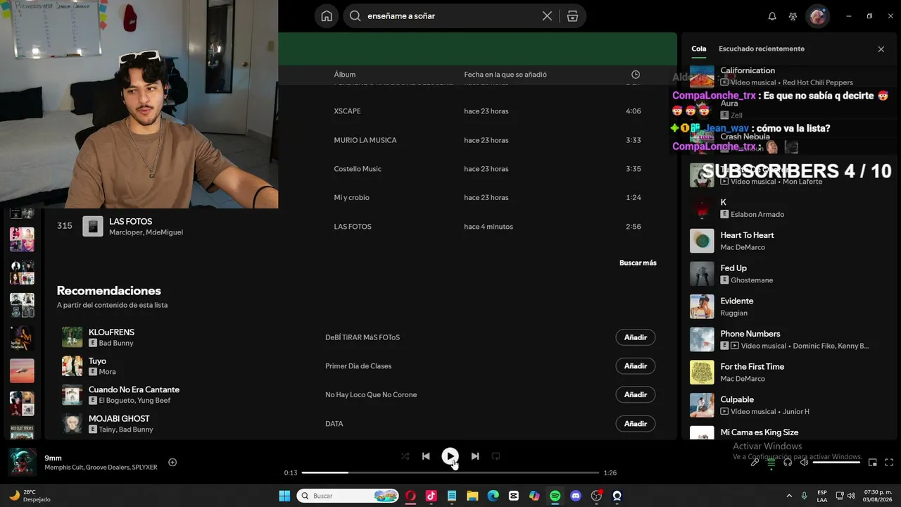
Task: Adjust the Spotify volume slider
Action: click(x=836, y=463)
